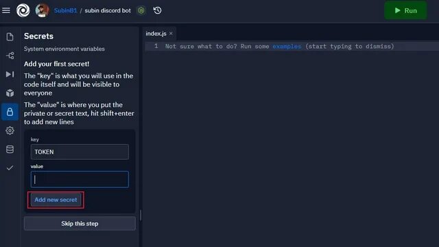This screenshot has width=439, height=247.
Task: Open the Packages cube icon
Action: pos(10,93)
